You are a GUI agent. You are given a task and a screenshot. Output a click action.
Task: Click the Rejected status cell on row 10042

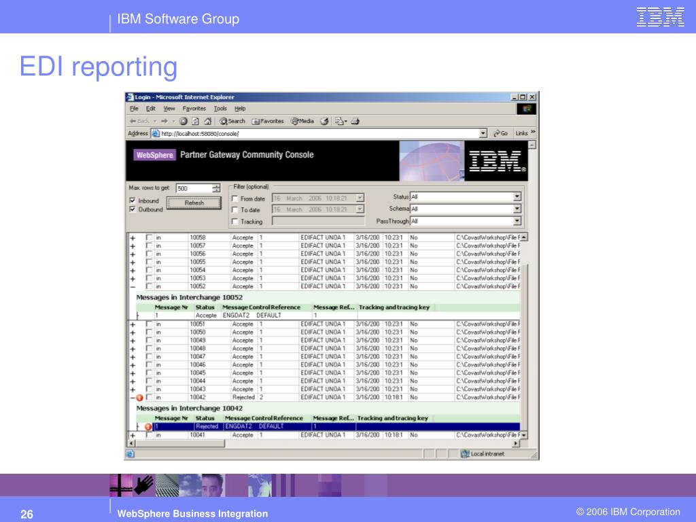click(243, 397)
